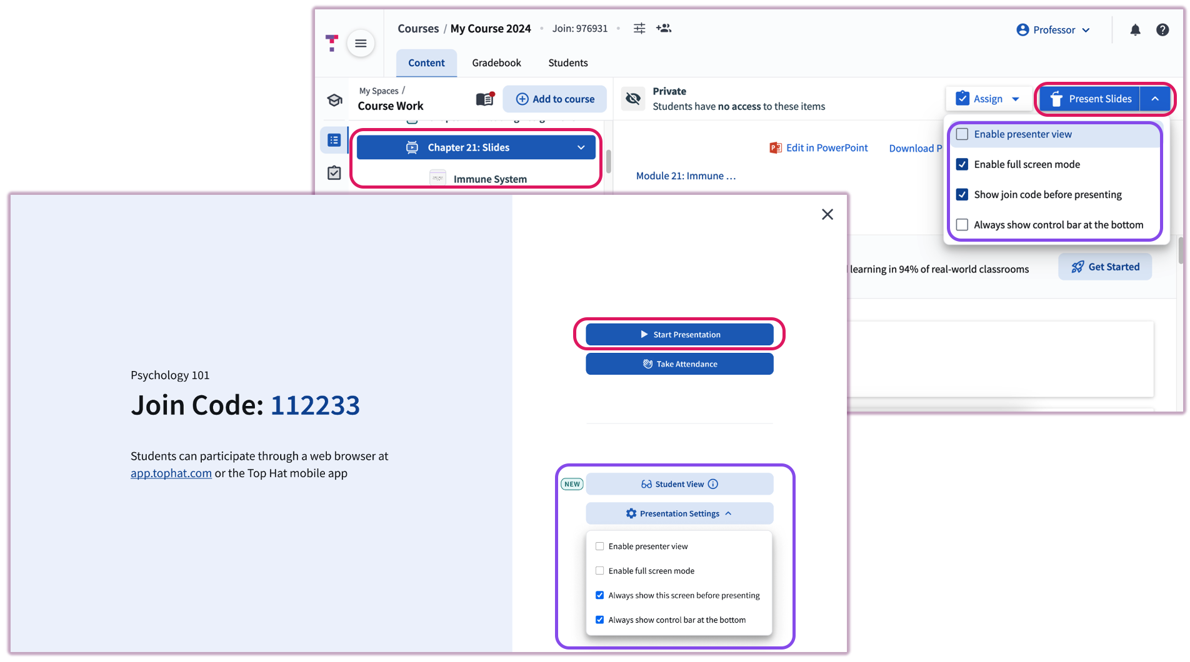Enable presenter view in Present Slides dropdown
Viewport: 1190px width, 662px height.
point(962,134)
